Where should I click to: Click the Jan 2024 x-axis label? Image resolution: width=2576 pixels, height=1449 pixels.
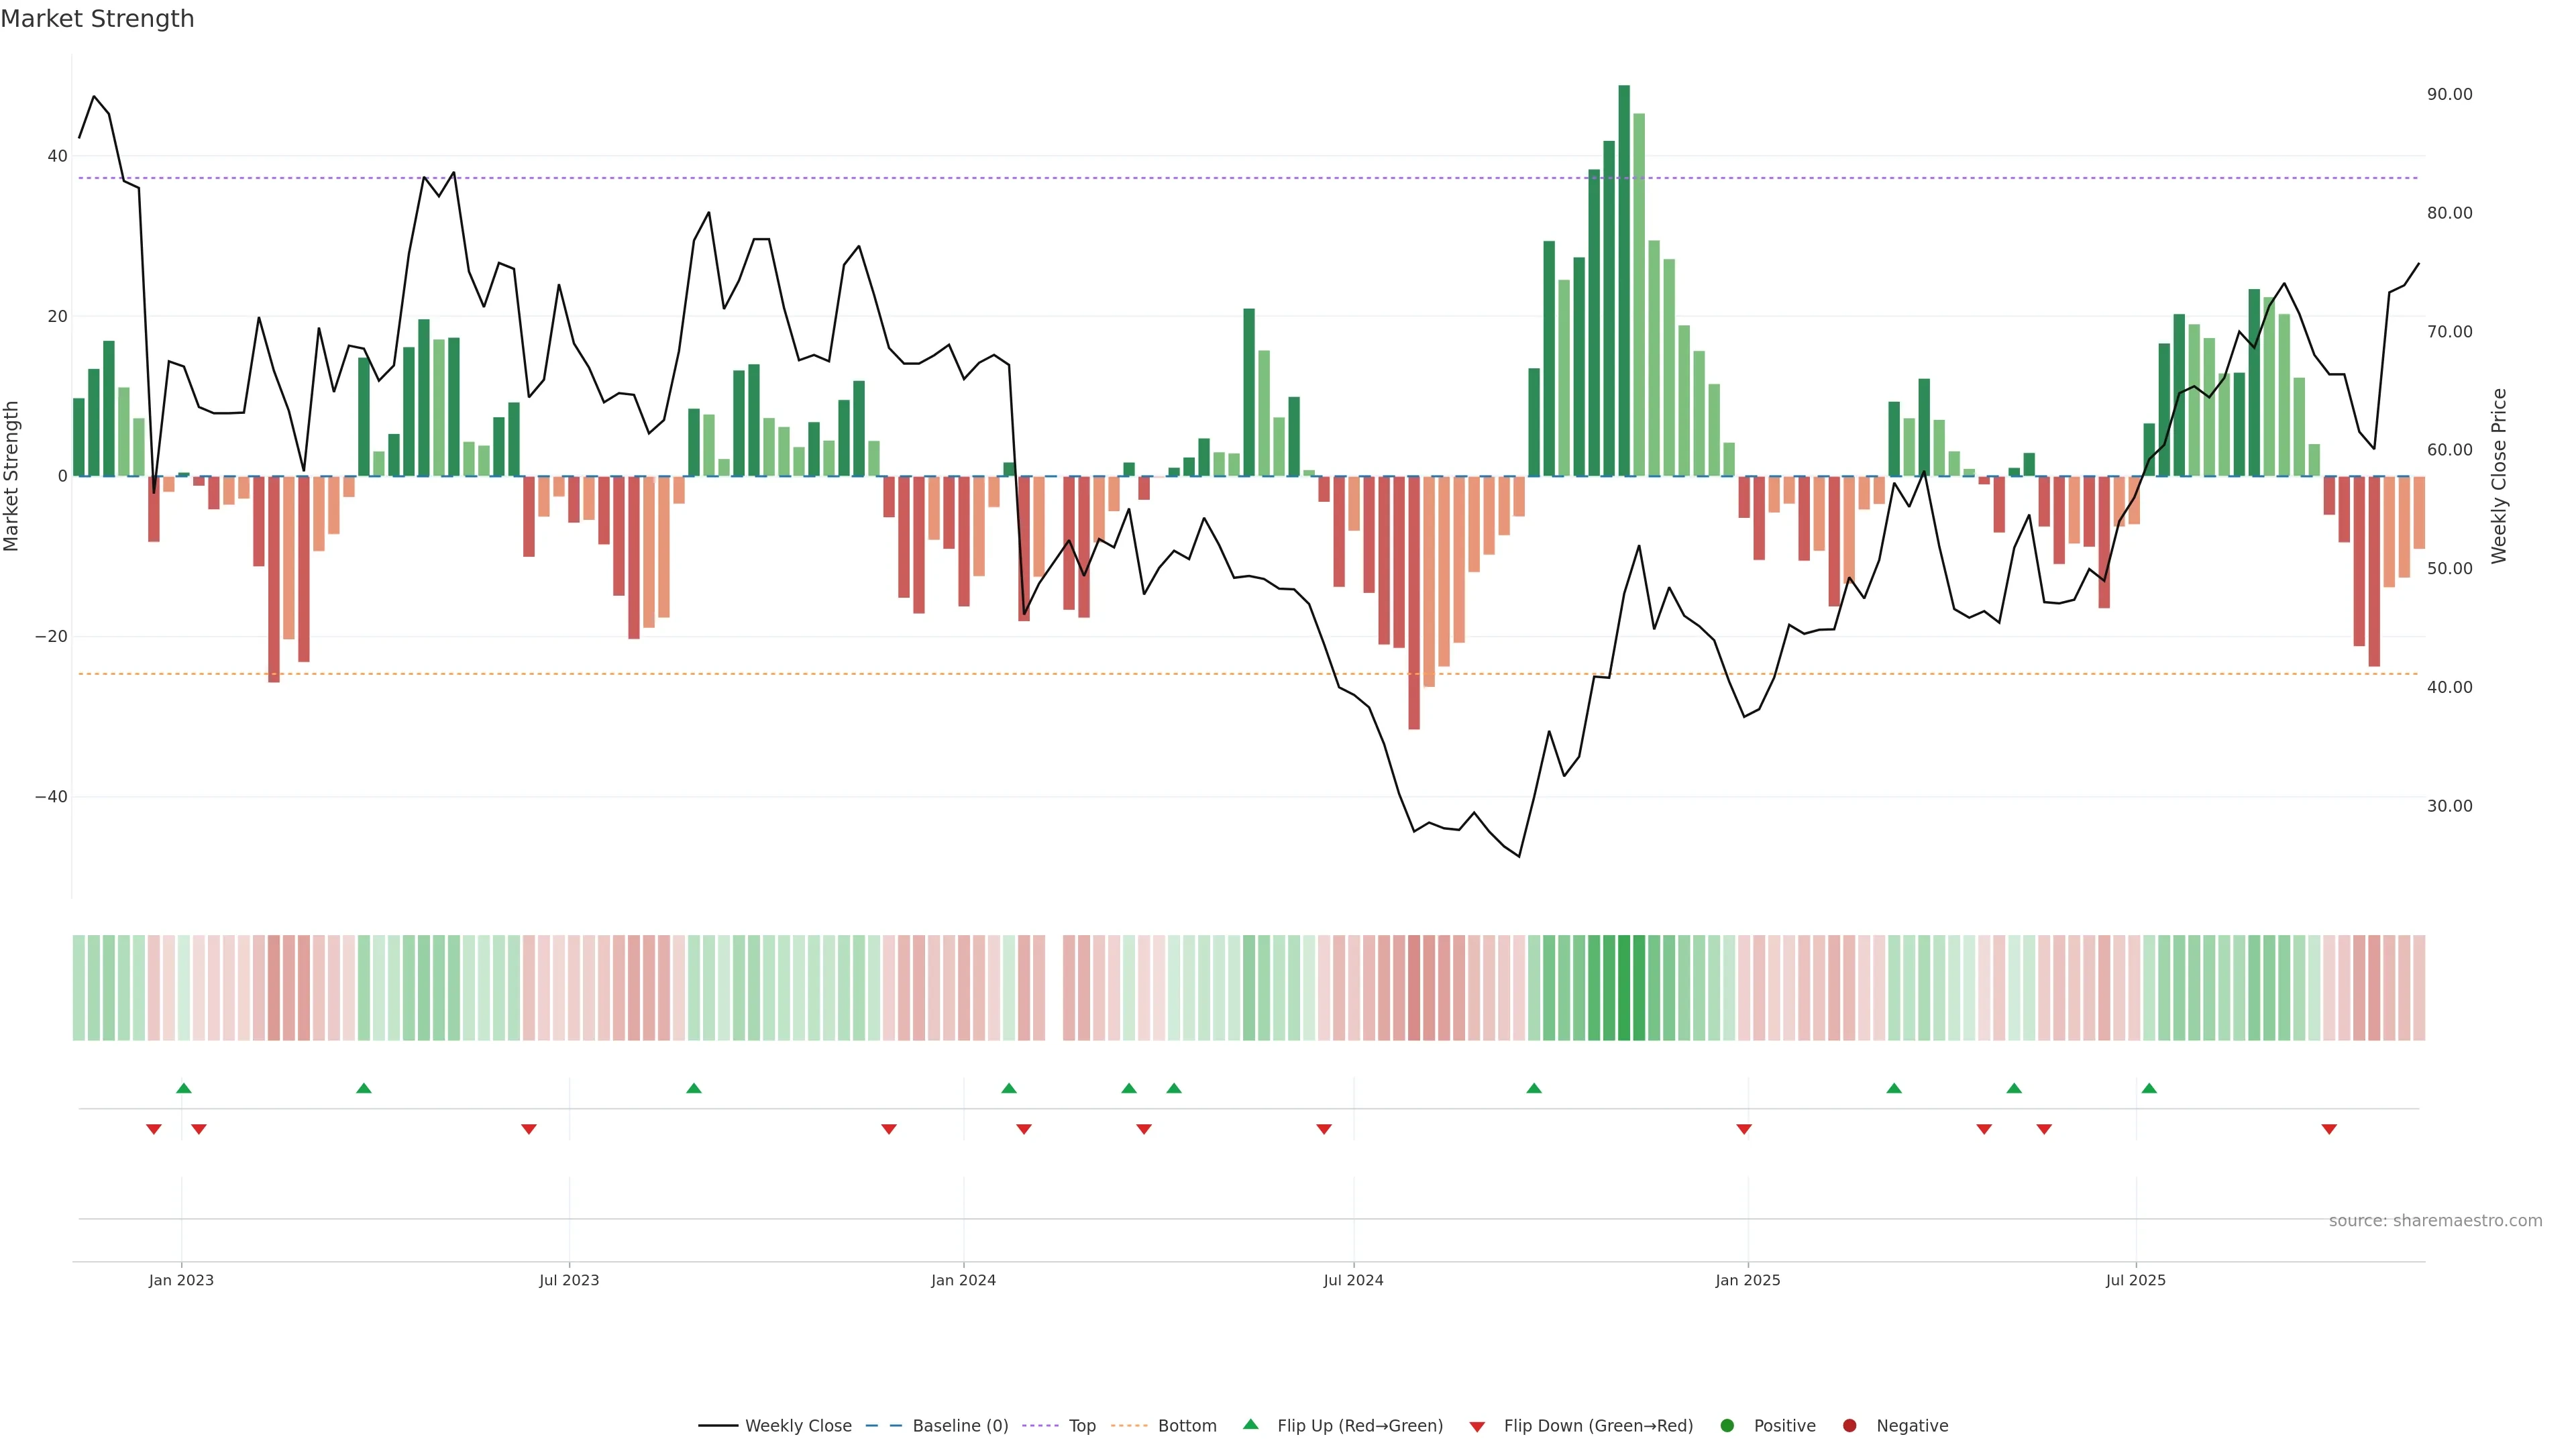pos(963,1280)
